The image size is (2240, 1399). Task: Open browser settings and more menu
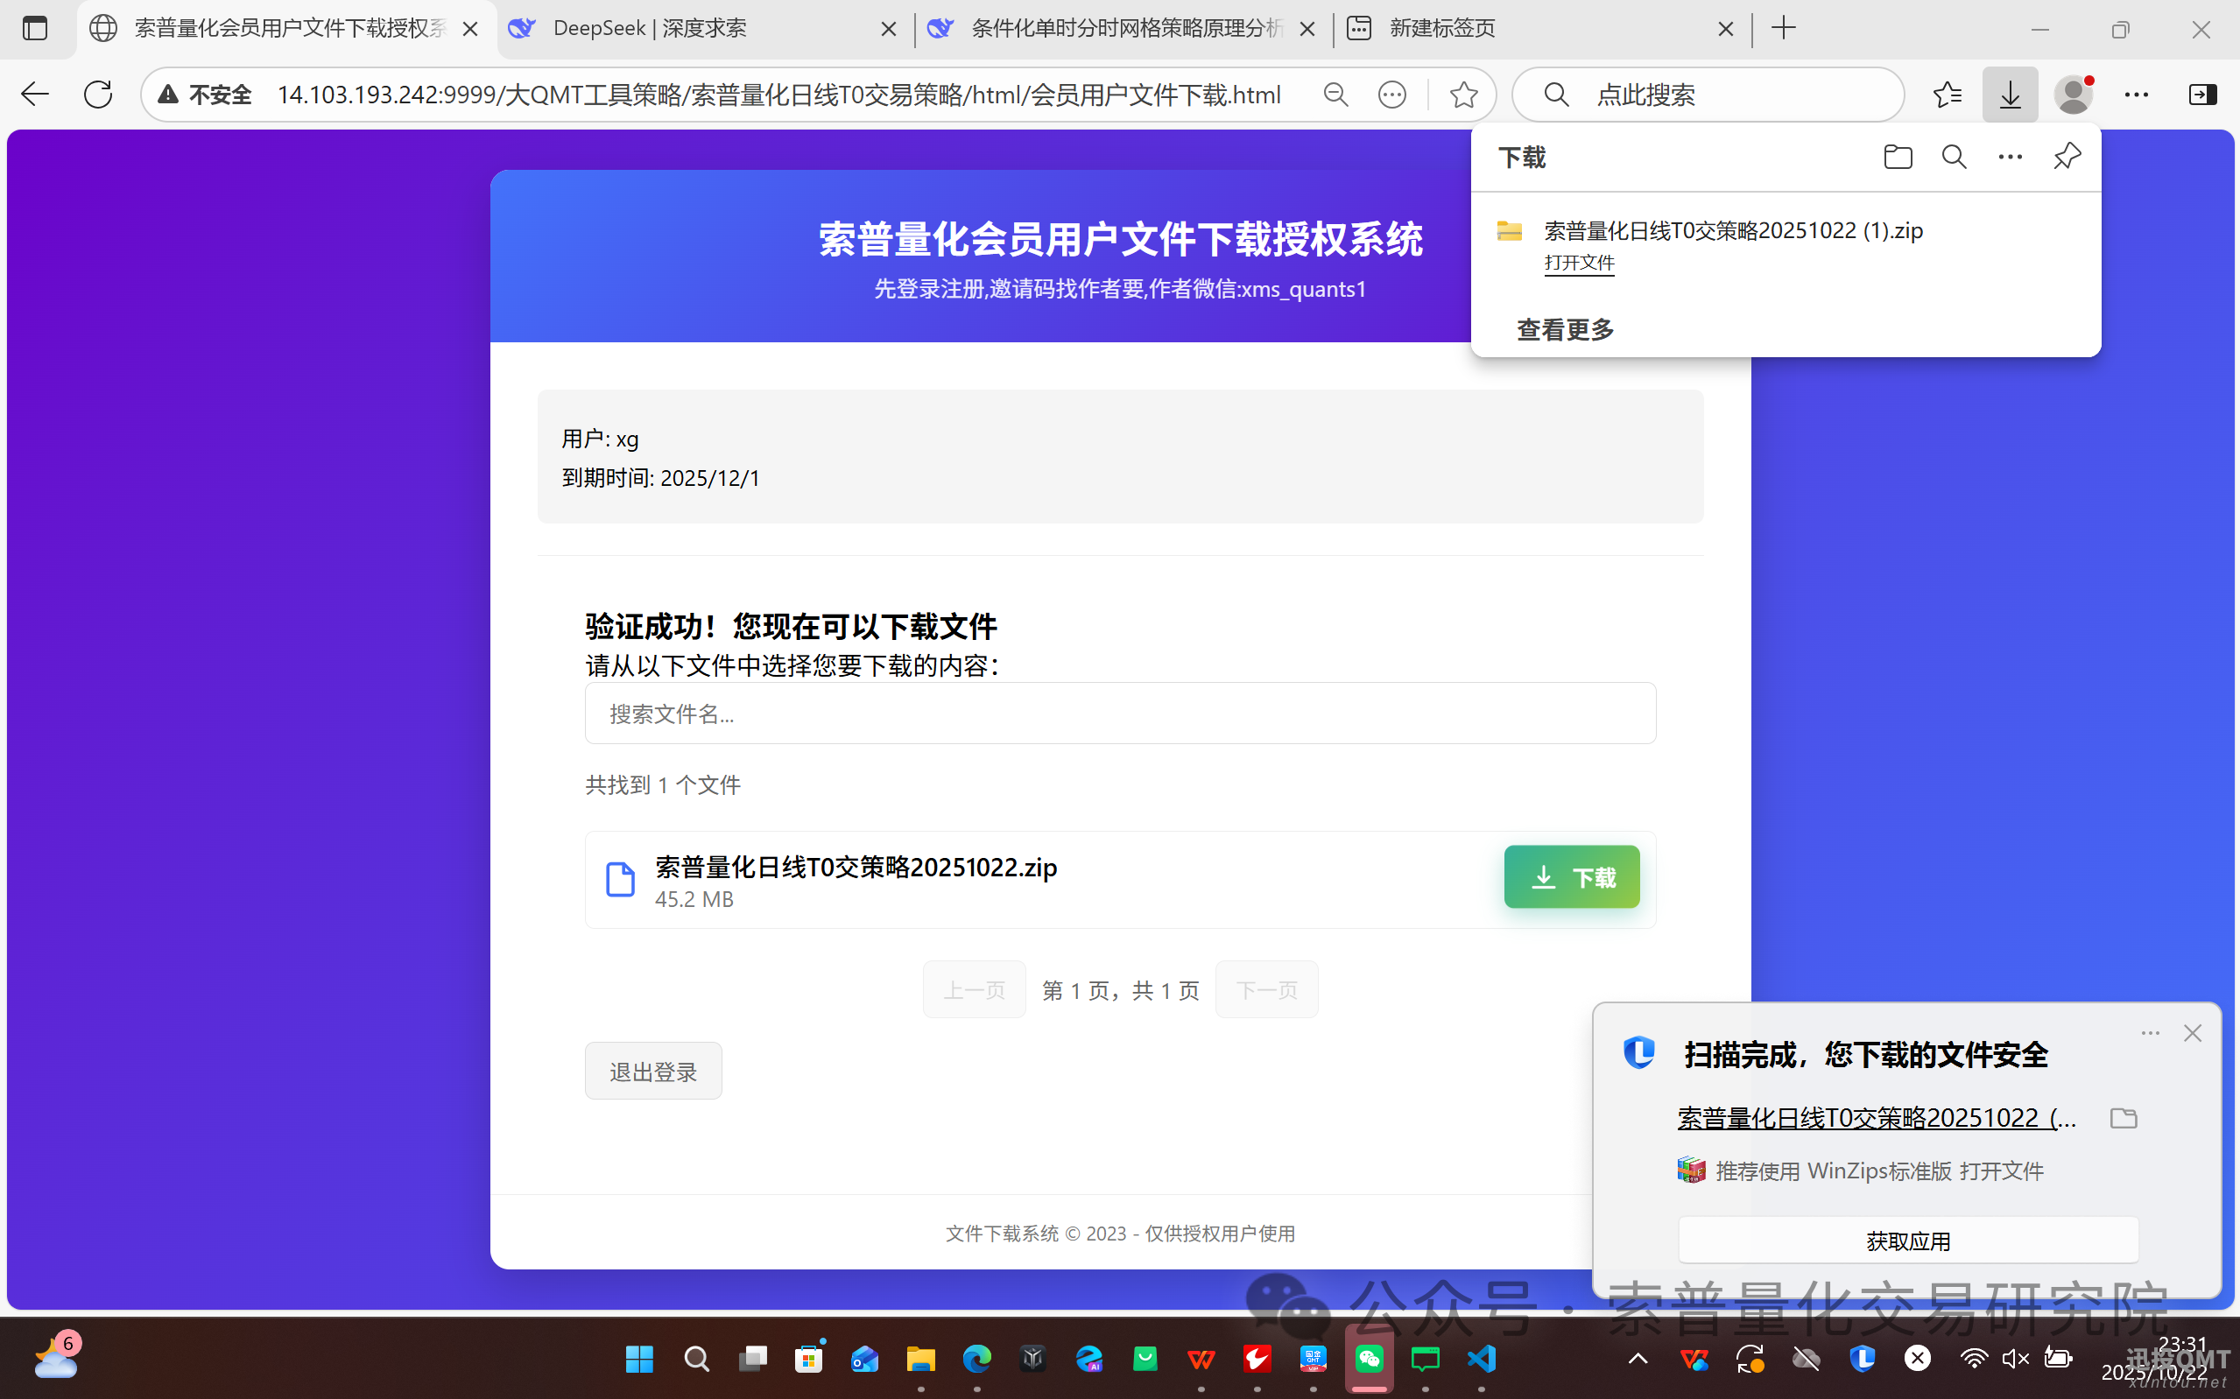pos(2137,95)
